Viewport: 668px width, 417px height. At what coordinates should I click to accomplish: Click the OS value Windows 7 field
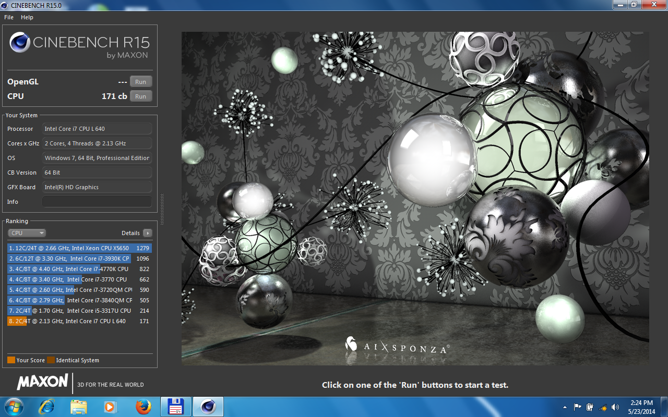(97, 158)
